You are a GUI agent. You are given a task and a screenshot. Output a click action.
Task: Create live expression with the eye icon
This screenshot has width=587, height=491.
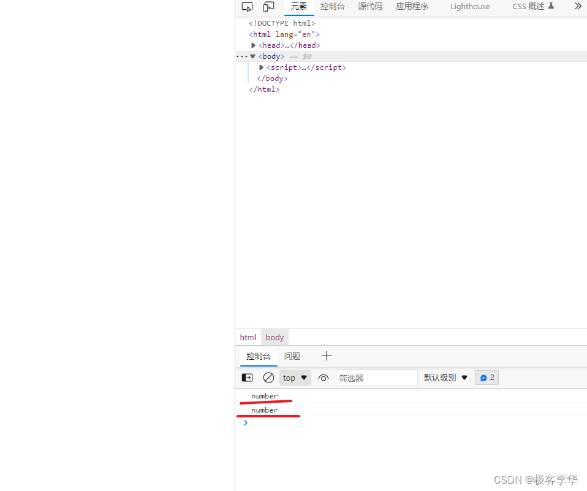[x=324, y=378]
